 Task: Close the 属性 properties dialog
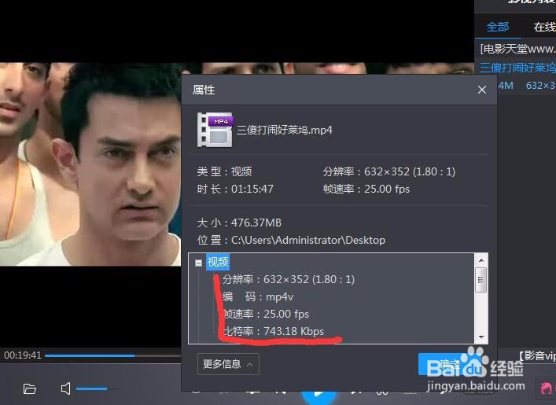click(x=481, y=90)
